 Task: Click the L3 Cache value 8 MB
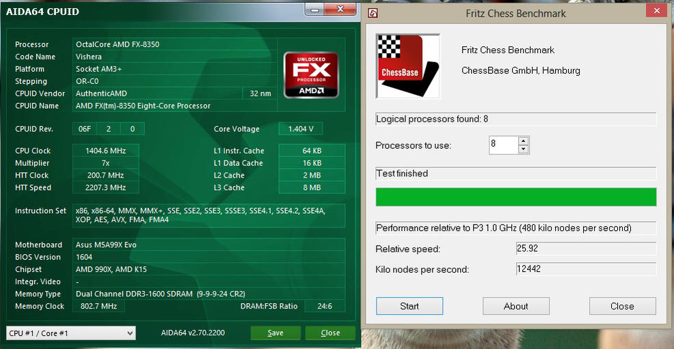tap(312, 188)
